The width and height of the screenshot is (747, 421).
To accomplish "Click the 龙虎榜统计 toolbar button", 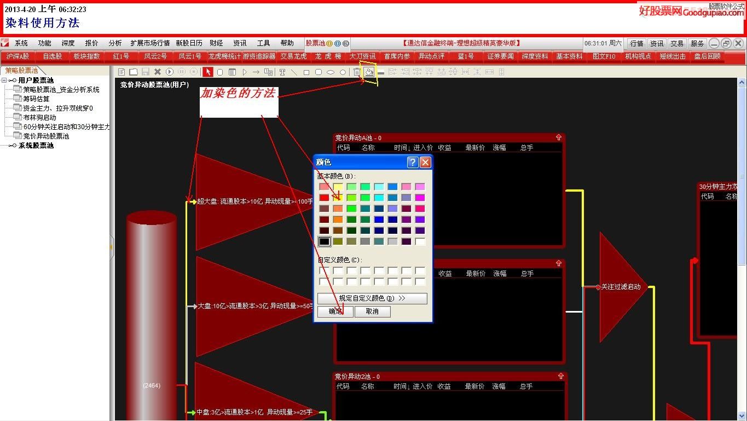I will tap(224, 56).
